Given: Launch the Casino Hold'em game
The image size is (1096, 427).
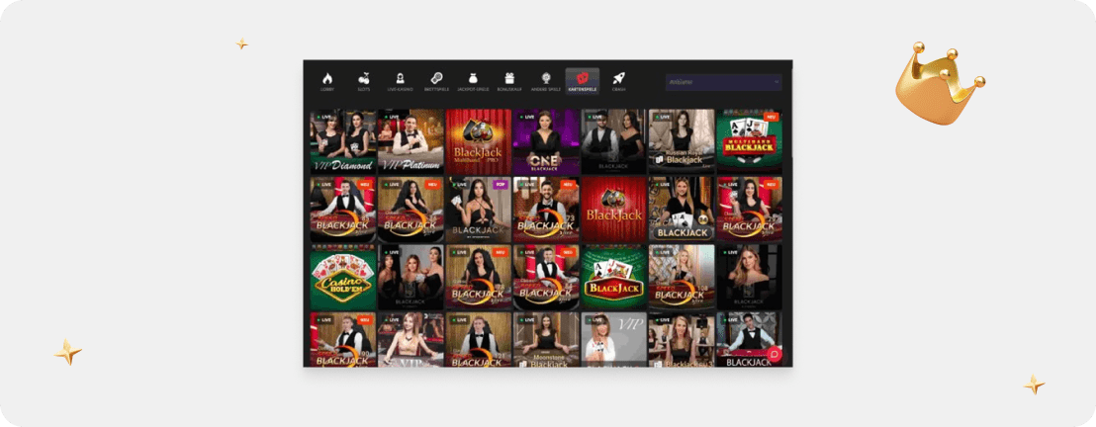Looking at the screenshot, I should coord(342,277).
